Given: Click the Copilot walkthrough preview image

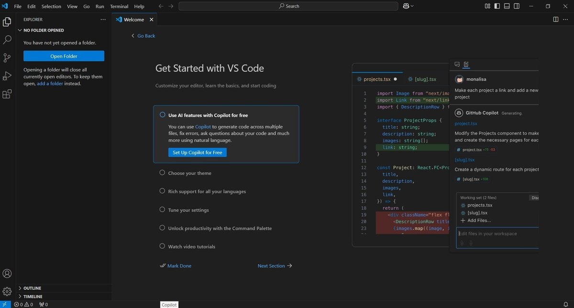Looking at the screenshot, I should point(445,155).
